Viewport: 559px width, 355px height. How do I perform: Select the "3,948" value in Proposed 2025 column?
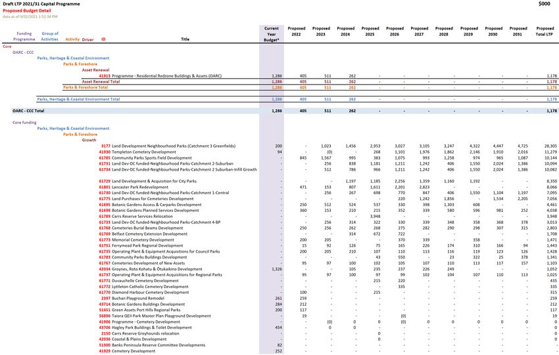(x=375, y=217)
